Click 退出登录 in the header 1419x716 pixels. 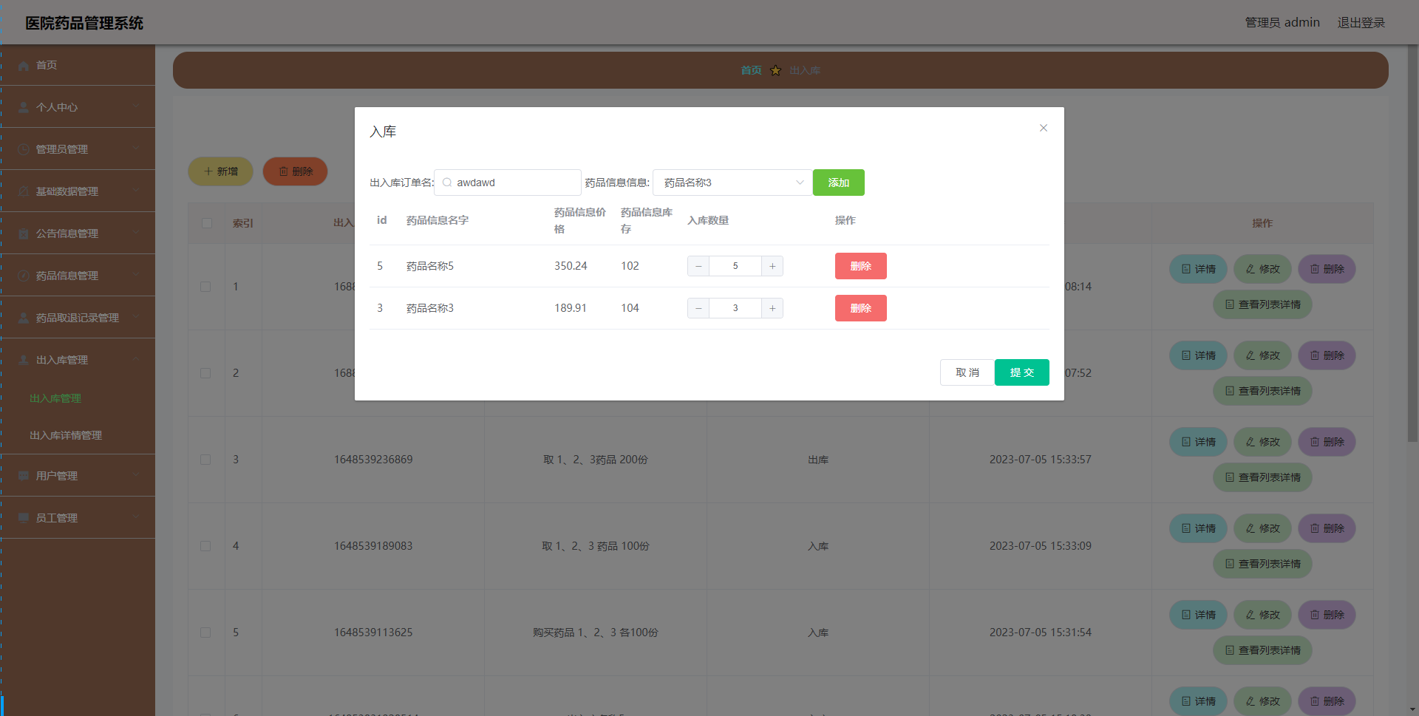1361,23
